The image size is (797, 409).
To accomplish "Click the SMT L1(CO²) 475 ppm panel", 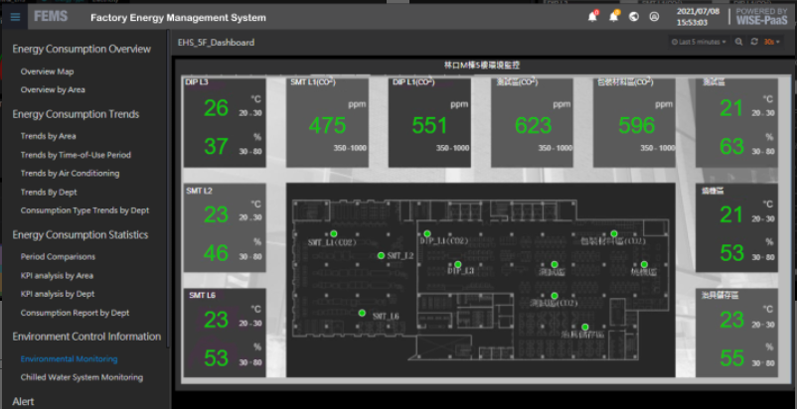I will coord(326,120).
